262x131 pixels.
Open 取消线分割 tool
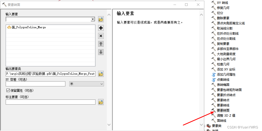[x=225, y=28]
